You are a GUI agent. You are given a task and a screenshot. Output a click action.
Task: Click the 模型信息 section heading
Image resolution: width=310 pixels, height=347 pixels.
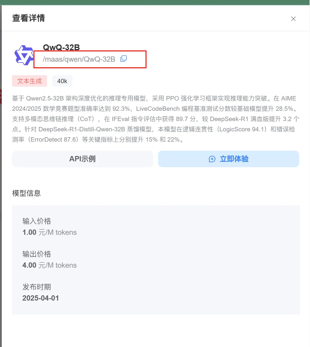[x=26, y=193]
